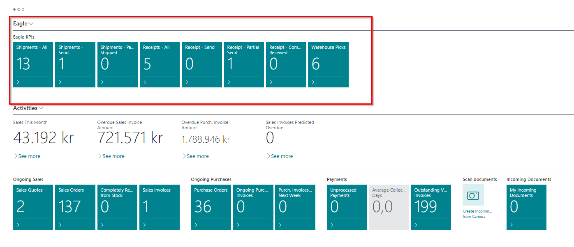Open the Shipments - All tile

click(x=33, y=65)
